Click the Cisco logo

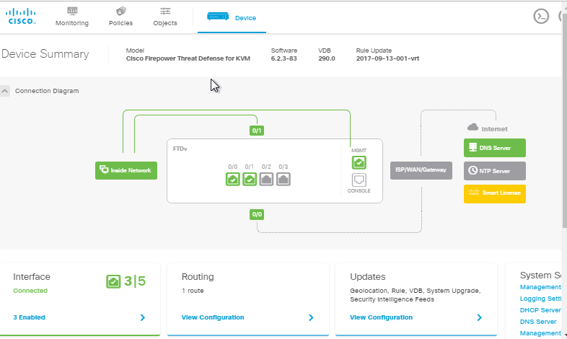coord(21,17)
